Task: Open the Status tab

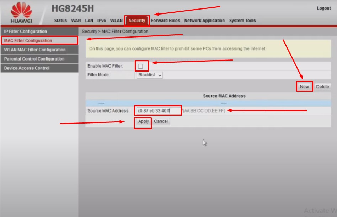Action: [x=60, y=21]
